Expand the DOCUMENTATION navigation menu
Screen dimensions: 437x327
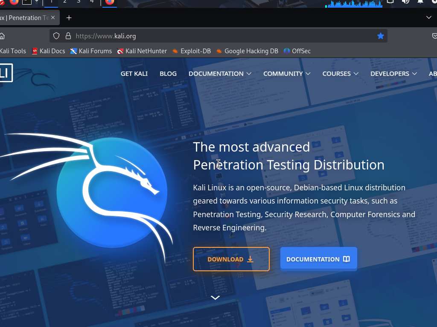tap(220, 74)
